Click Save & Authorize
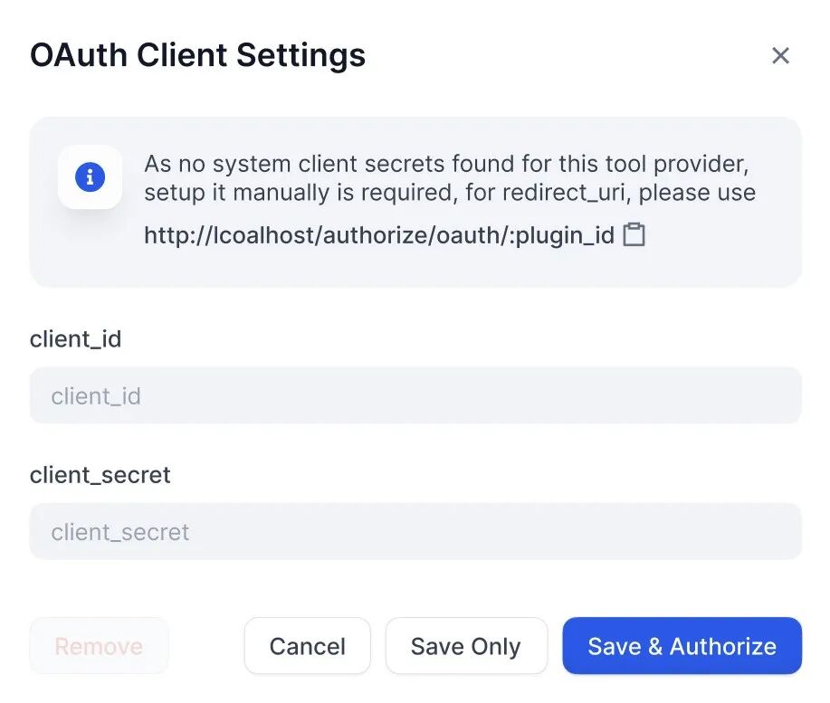This screenshot has height=703, width=830. (682, 646)
